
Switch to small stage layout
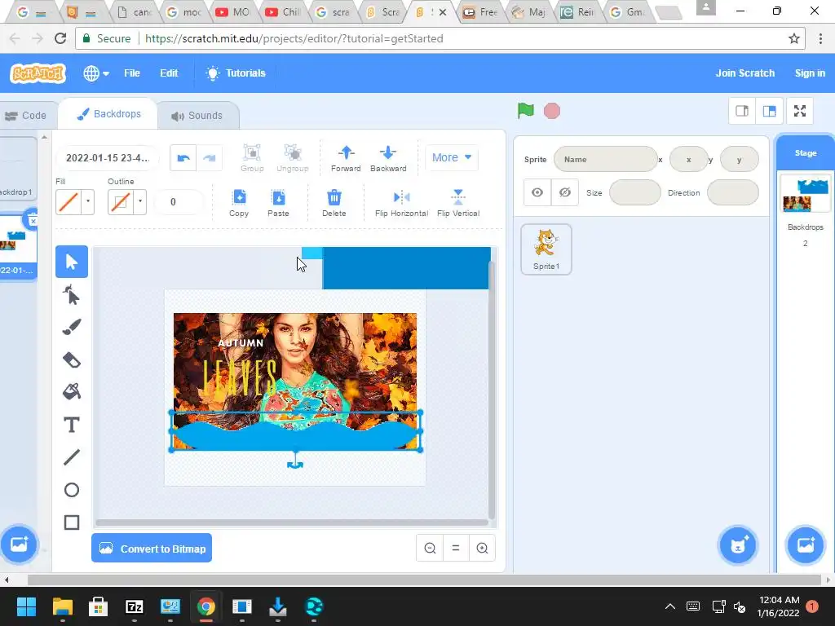pos(742,111)
